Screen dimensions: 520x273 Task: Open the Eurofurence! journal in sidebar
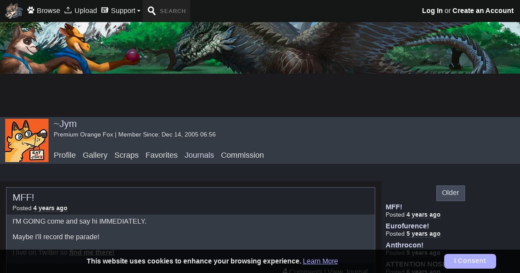(407, 226)
